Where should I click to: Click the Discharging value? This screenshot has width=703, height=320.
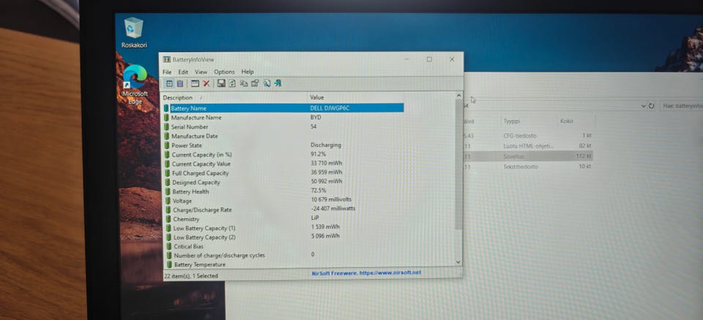coord(325,145)
